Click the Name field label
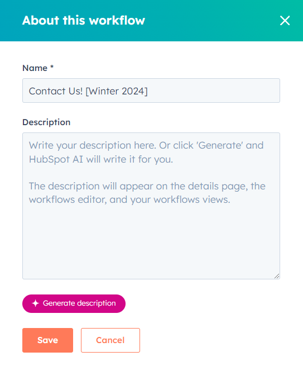The image size is (303, 366). click(35, 68)
